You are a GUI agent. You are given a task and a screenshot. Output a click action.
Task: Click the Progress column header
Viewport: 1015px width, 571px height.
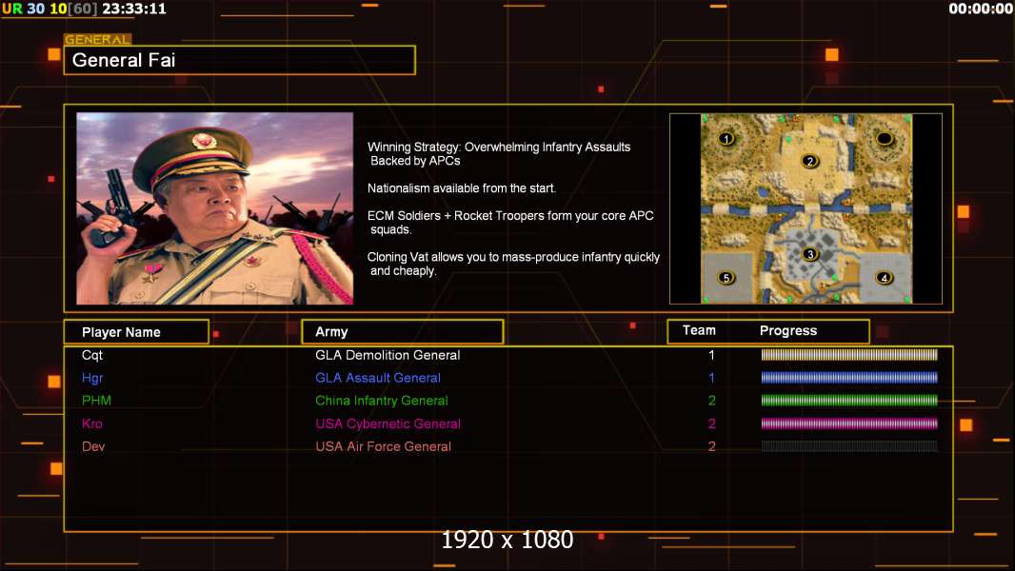788,330
